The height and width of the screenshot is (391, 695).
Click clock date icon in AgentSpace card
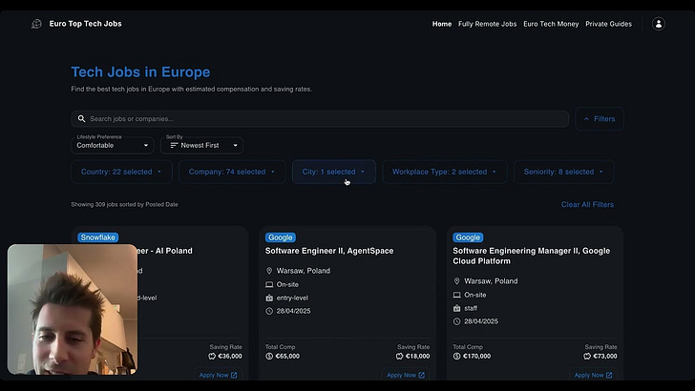coord(269,311)
